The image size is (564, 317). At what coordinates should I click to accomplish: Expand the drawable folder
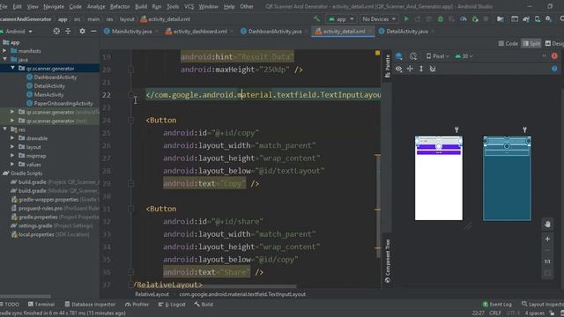[x=12, y=138]
